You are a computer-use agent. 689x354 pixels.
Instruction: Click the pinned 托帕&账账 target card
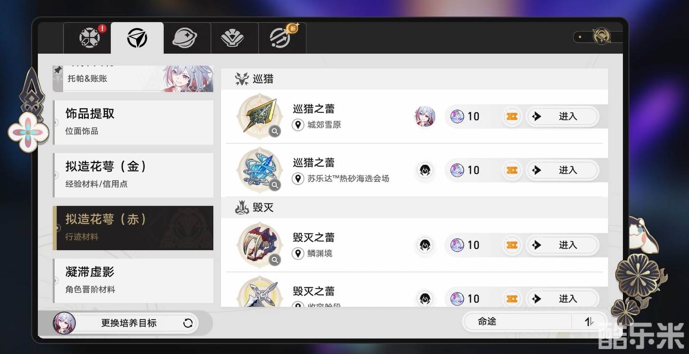[x=133, y=78]
